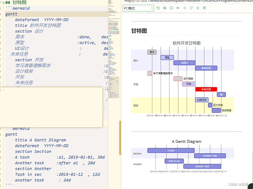Click the purple 未来任务 bar in 设计 section

206,68
